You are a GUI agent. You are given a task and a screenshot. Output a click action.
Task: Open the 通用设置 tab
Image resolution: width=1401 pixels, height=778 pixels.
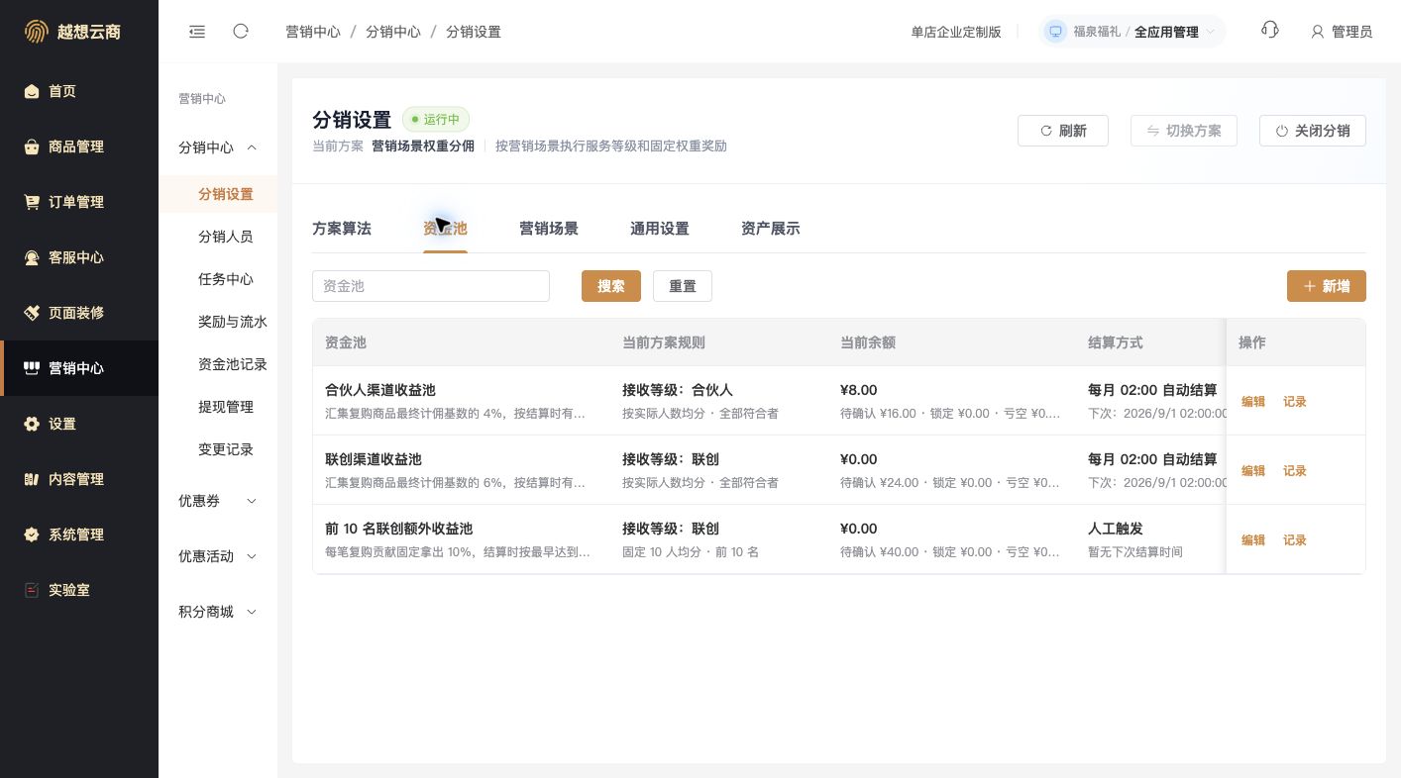click(x=660, y=229)
